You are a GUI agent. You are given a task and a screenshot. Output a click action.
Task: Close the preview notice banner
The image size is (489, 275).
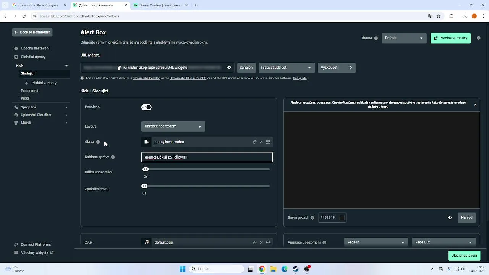click(x=475, y=105)
